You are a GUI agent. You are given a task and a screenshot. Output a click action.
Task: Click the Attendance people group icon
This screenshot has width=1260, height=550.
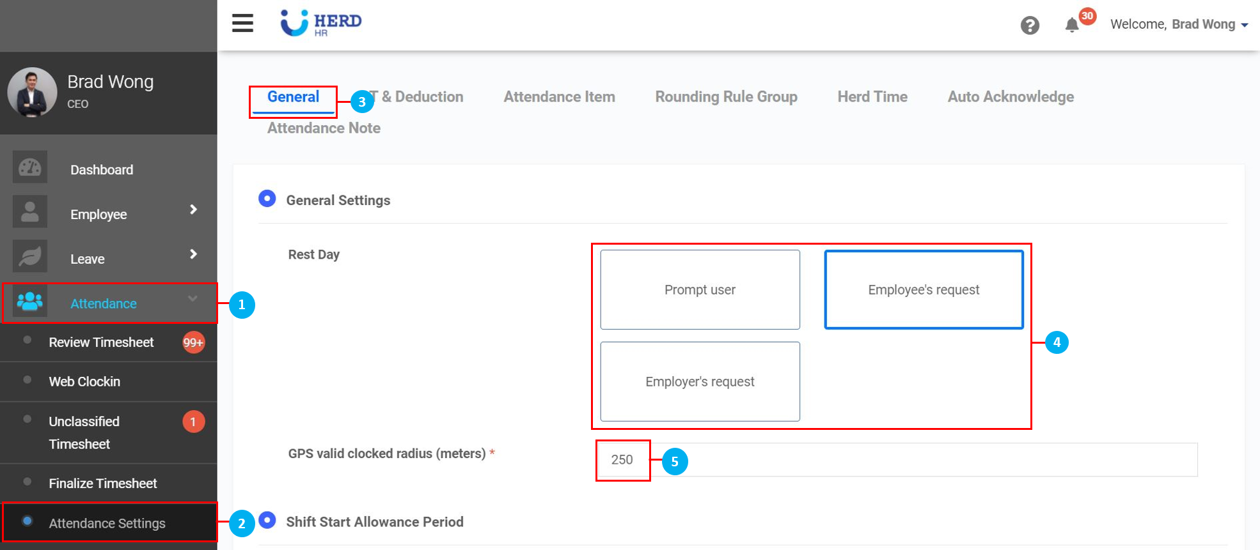[30, 302]
